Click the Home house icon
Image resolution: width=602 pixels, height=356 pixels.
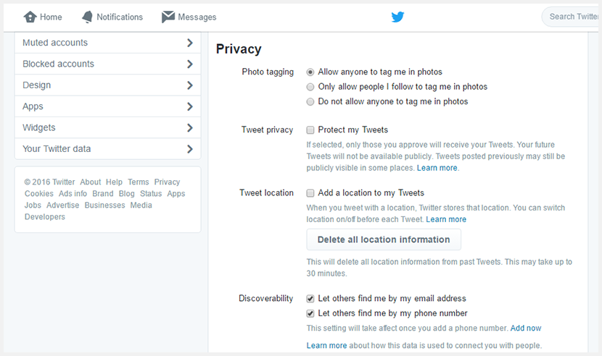pyautogui.click(x=30, y=17)
